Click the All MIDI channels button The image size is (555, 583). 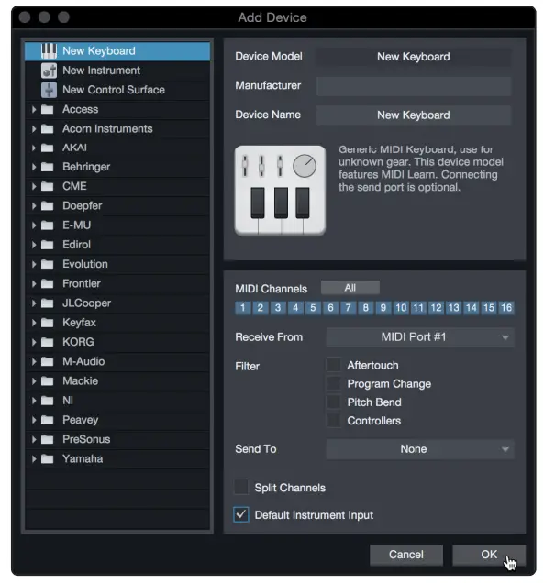pos(350,288)
